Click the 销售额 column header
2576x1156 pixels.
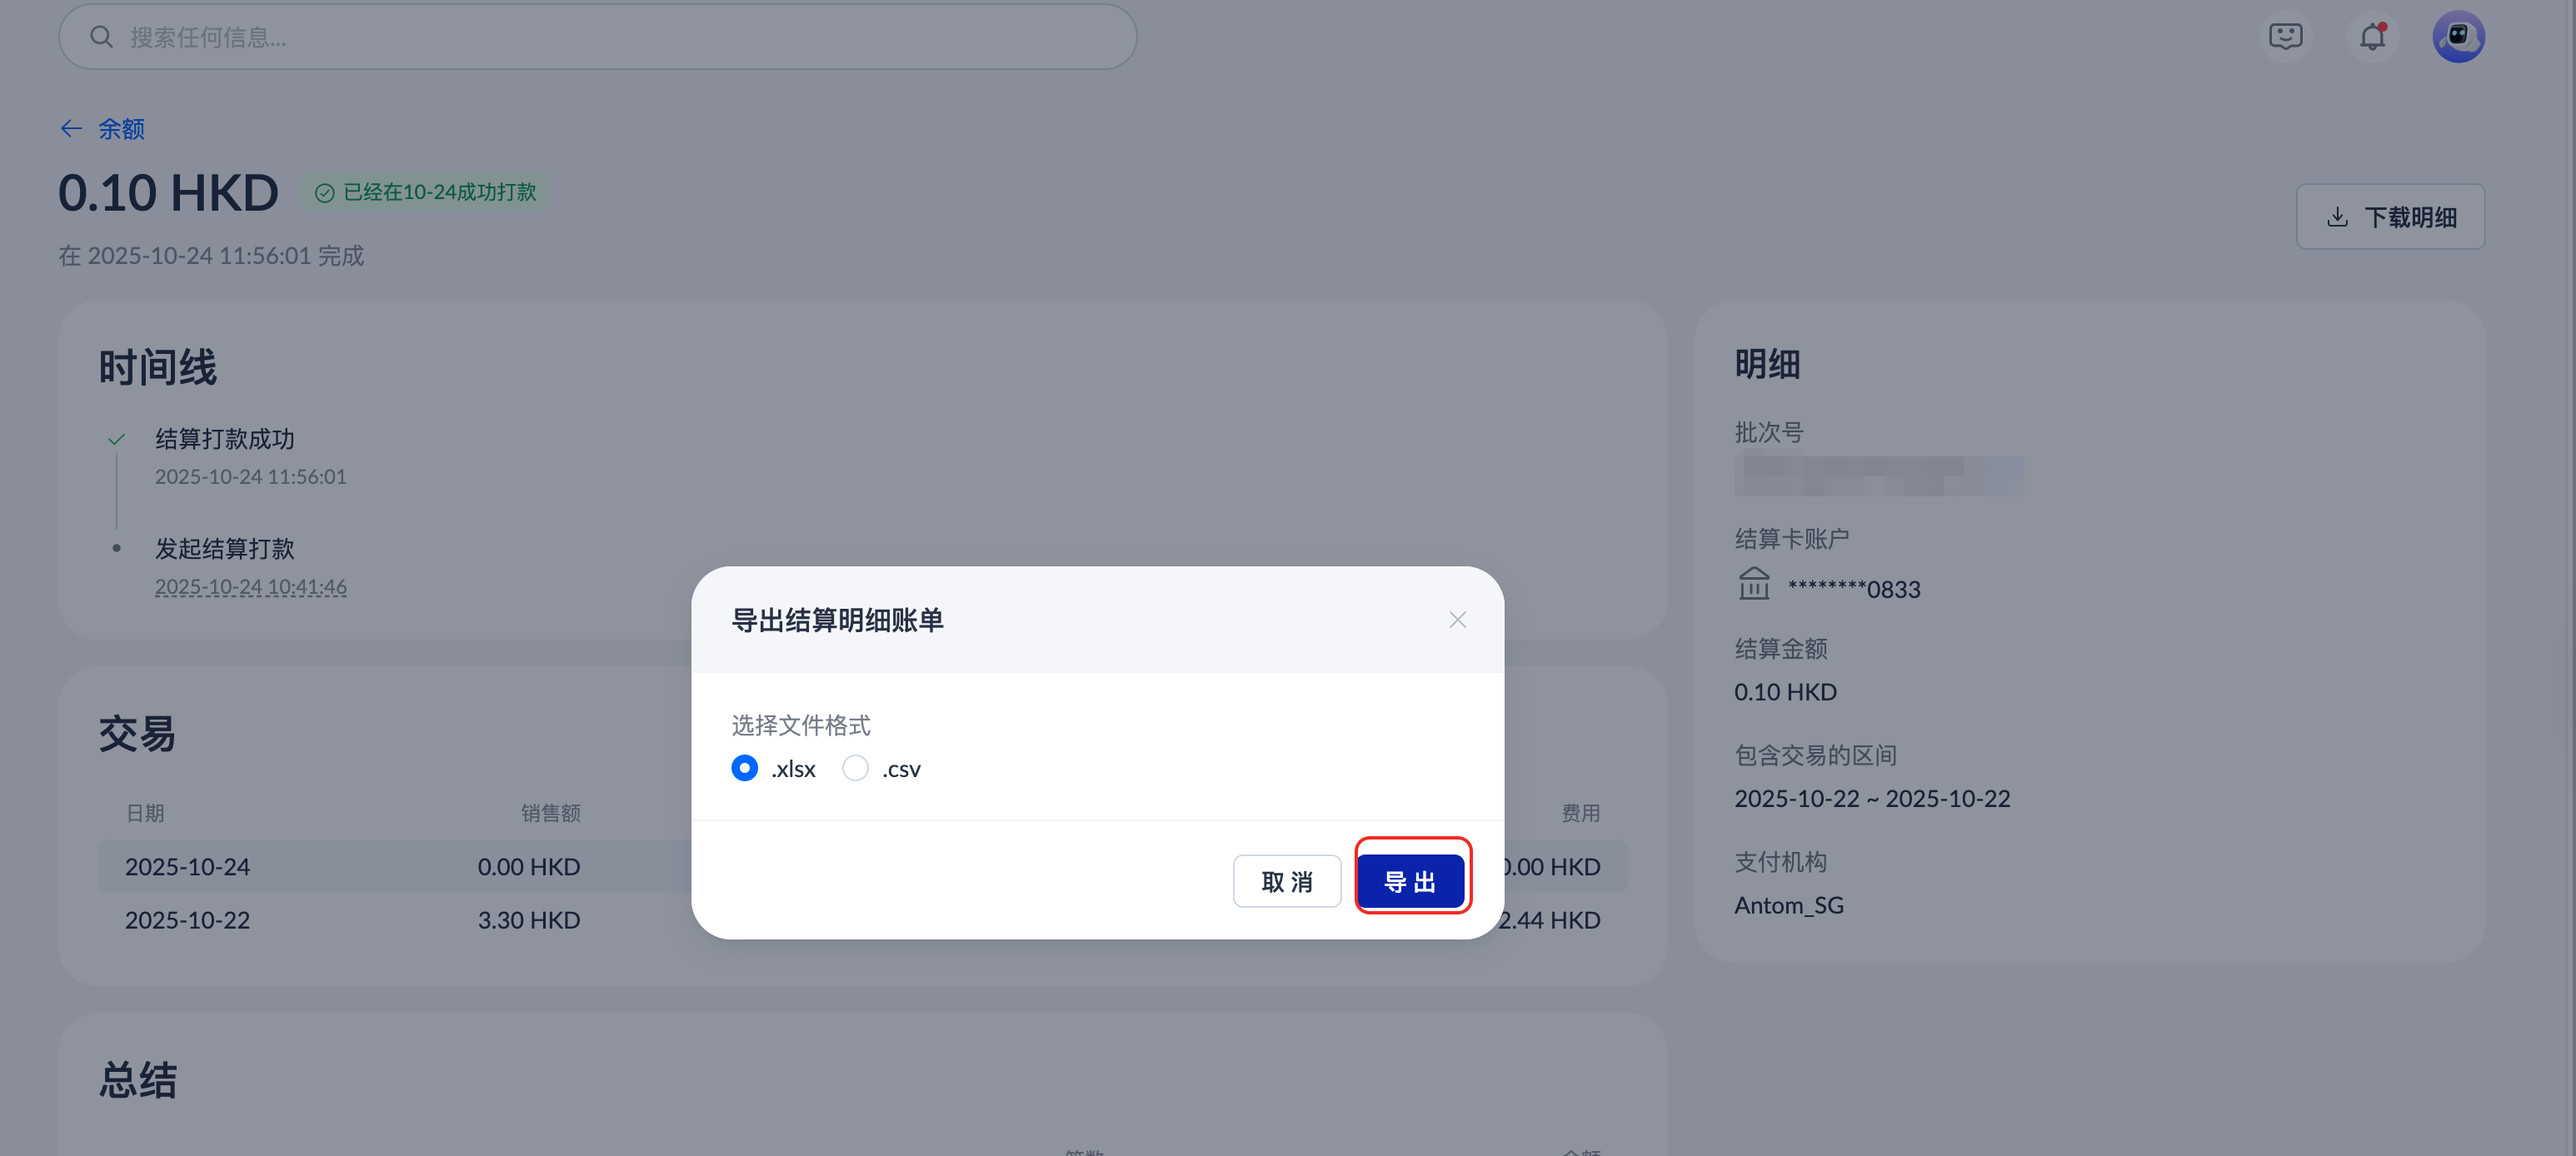point(550,813)
